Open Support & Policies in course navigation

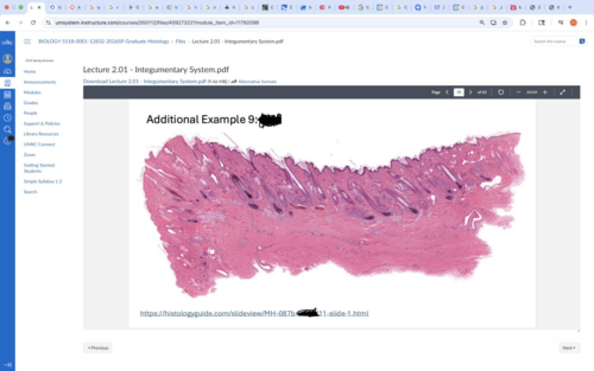[x=42, y=124]
